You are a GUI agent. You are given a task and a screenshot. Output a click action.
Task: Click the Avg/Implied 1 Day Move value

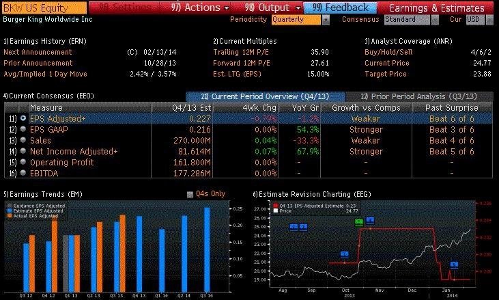pyautogui.click(x=153, y=74)
